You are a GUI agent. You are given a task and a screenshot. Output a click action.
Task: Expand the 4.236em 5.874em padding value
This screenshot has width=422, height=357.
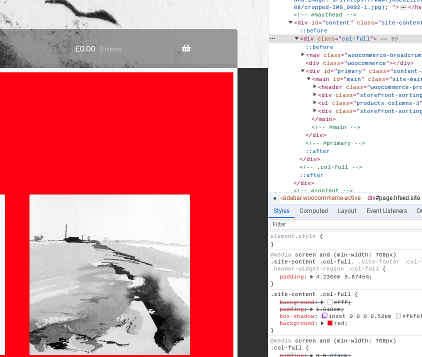(x=311, y=277)
